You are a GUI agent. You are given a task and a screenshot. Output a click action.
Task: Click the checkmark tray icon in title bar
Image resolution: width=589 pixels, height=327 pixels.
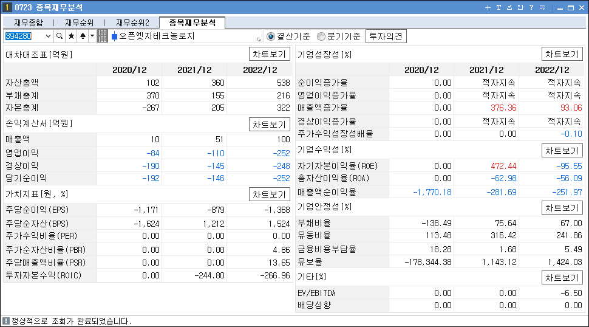[x=509, y=7]
